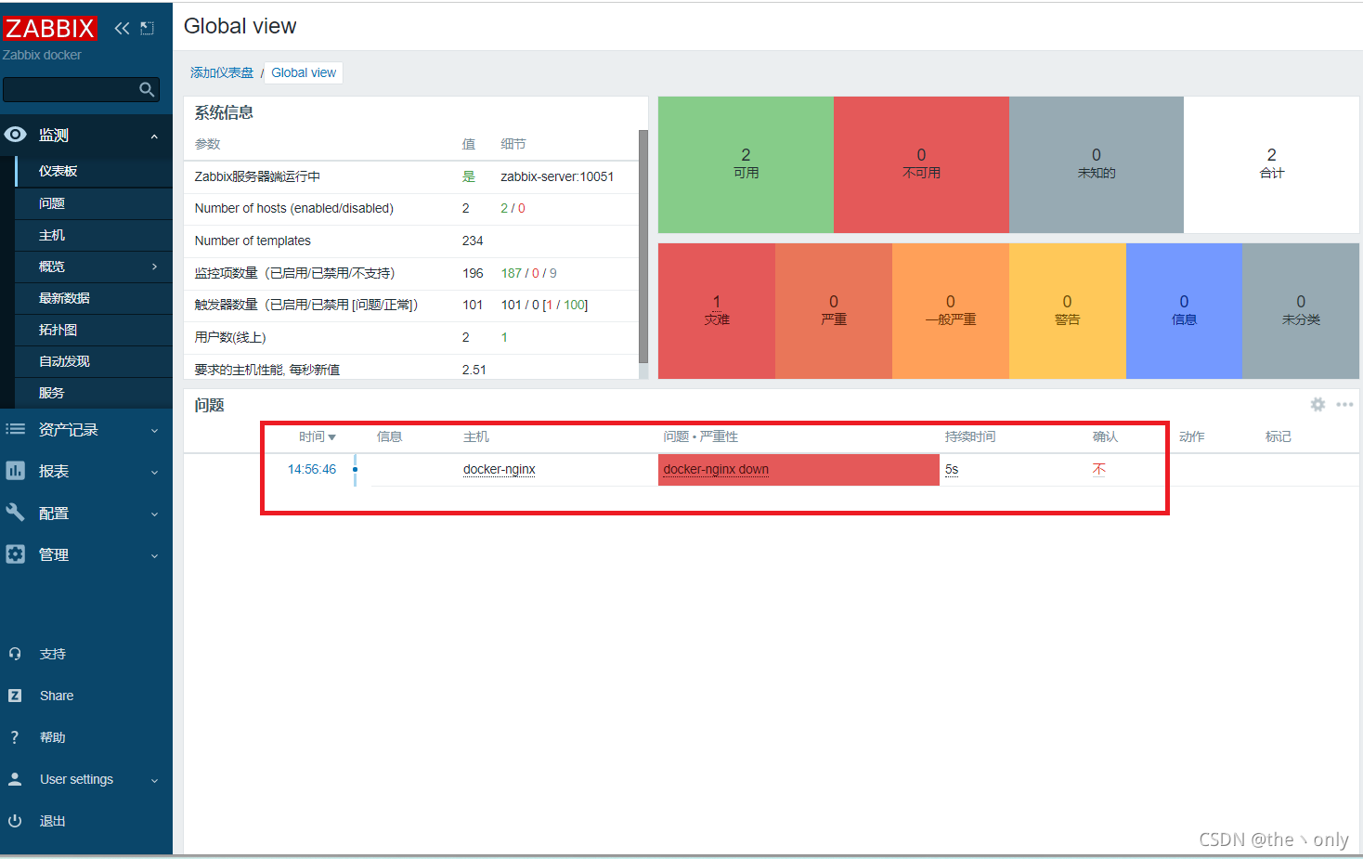Screen dimensions: 1363x859
Task: Click the 警告 severity tile
Action: pos(1068,311)
